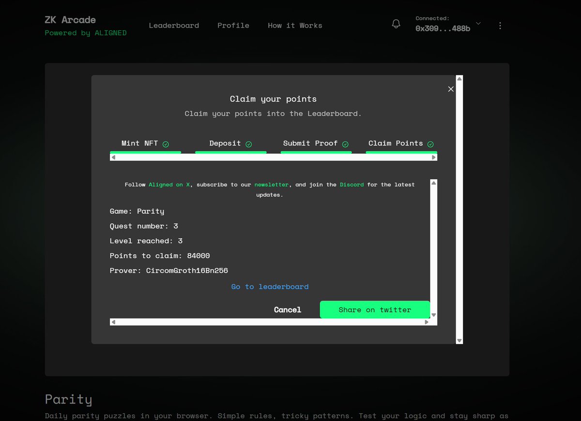Viewport: 581px width, 421px height.
Task: Click the Claim Points checkmark icon
Action: [x=430, y=144]
